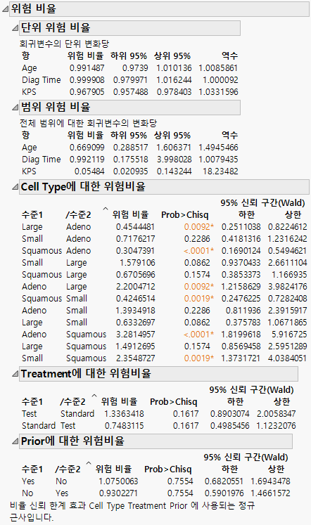Click Prior lower limit 0.5901976
This screenshot has height=525, width=311.
[224, 493]
